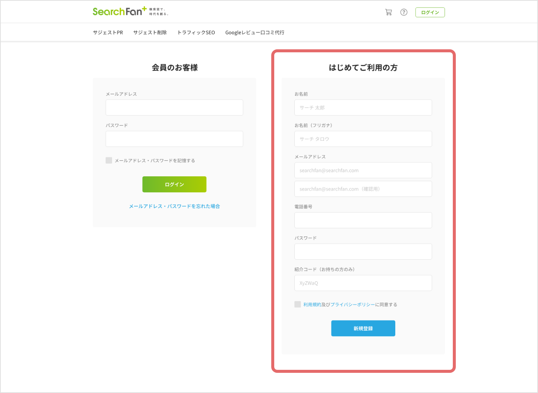Click the SearchFan+ logo
Viewport: 538px width, 393px height.
120,12
